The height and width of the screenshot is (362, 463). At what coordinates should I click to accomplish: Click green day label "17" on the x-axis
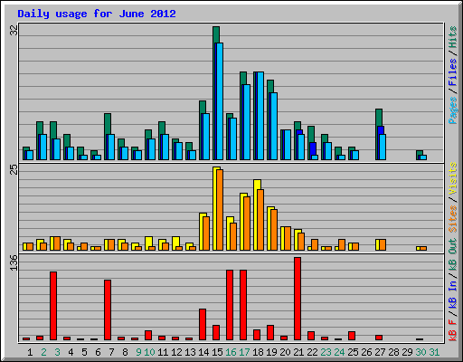point(244,352)
